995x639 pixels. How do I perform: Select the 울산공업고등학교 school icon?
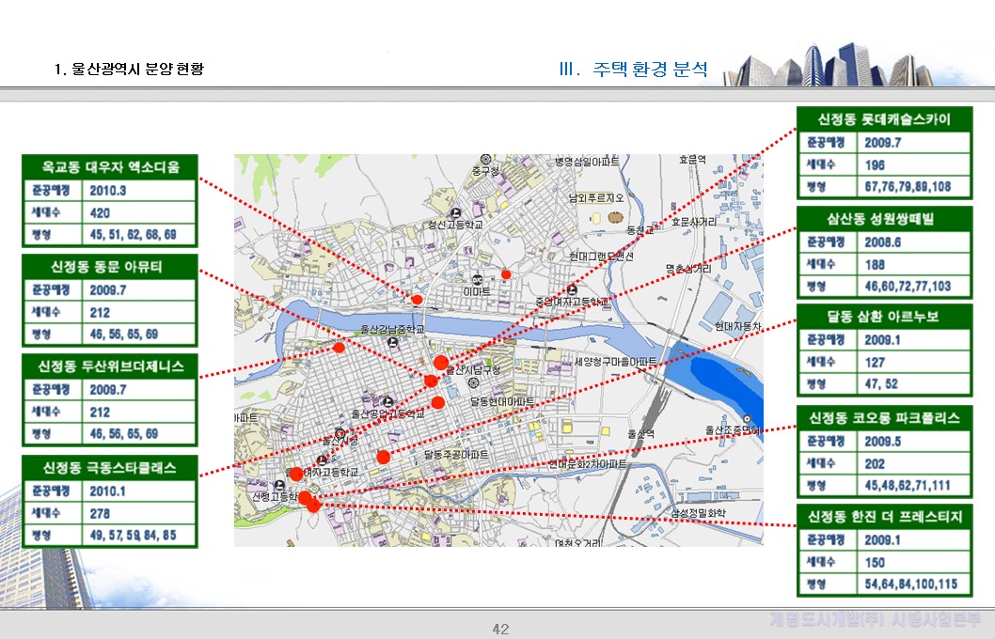point(387,401)
